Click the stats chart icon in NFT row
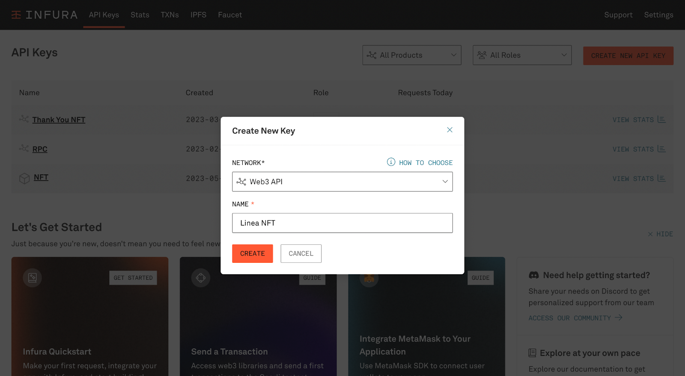This screenshot has width=685, height=376. click(661, 178)
